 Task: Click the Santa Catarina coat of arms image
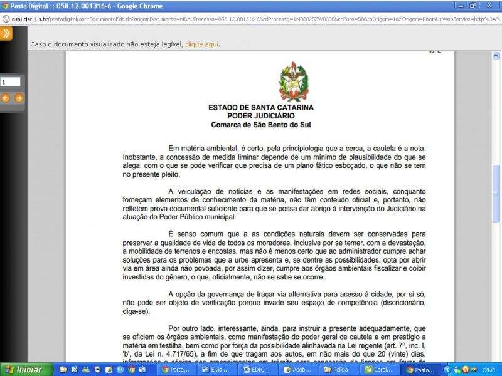293,81
